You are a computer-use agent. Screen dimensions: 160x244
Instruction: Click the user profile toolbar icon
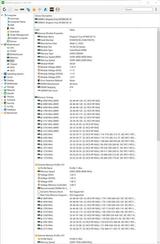tap(46, 10)
